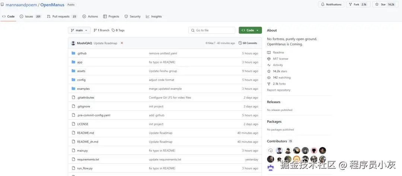Viewport: 402px width, 176px height.
Task: Click the Notifications bell button
Action: click(x=331, y=4)
